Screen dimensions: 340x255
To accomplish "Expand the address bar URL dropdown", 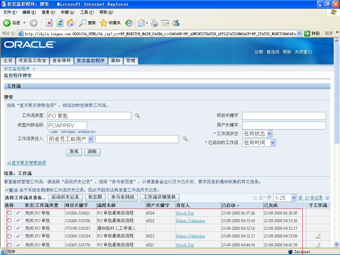I will tap(299, 34).
